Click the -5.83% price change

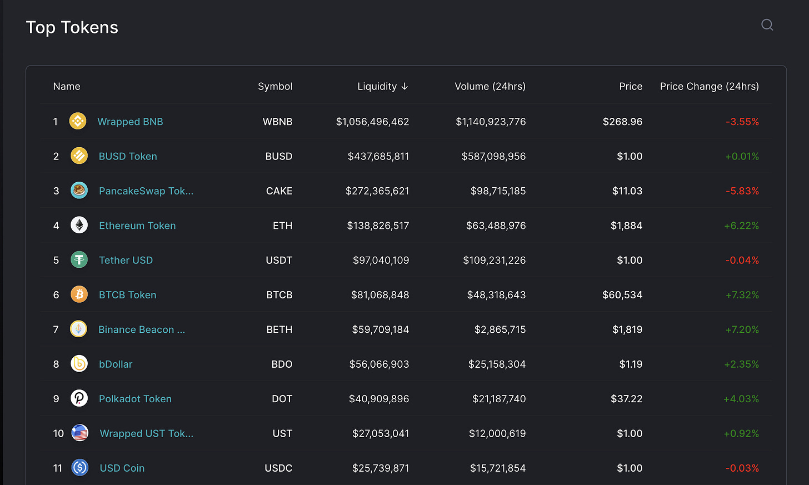tap(742, 191)
